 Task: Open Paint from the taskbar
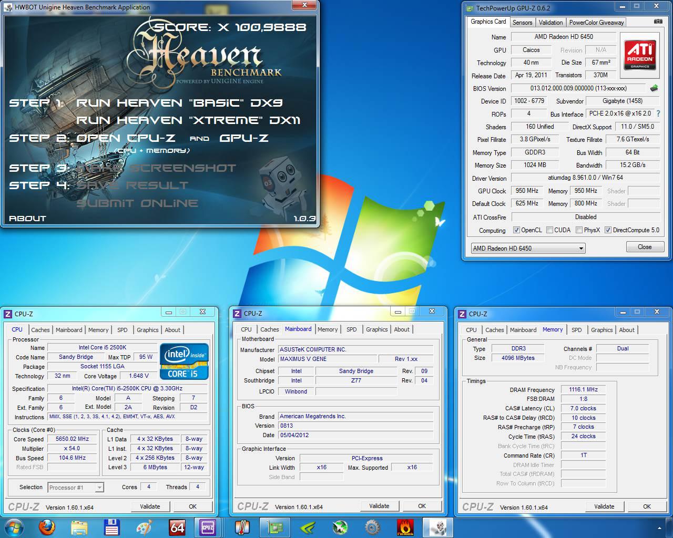(144, 527)
